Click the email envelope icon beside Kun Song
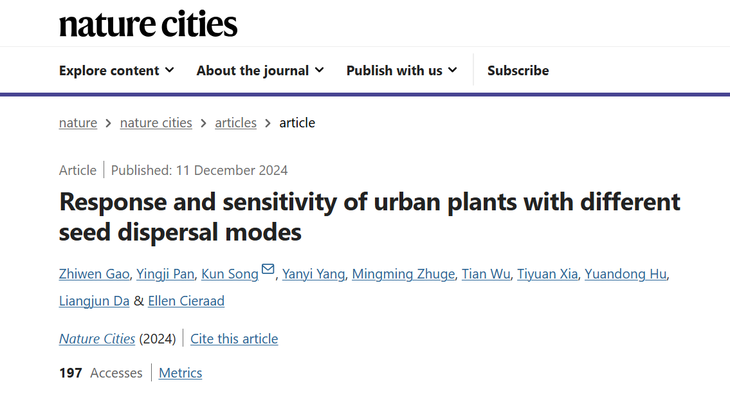This screenshot has width=730, height=393. pos(268,270)
